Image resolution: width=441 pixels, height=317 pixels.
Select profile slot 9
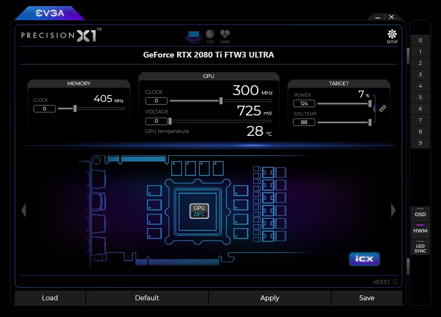[x=420, y=143]
